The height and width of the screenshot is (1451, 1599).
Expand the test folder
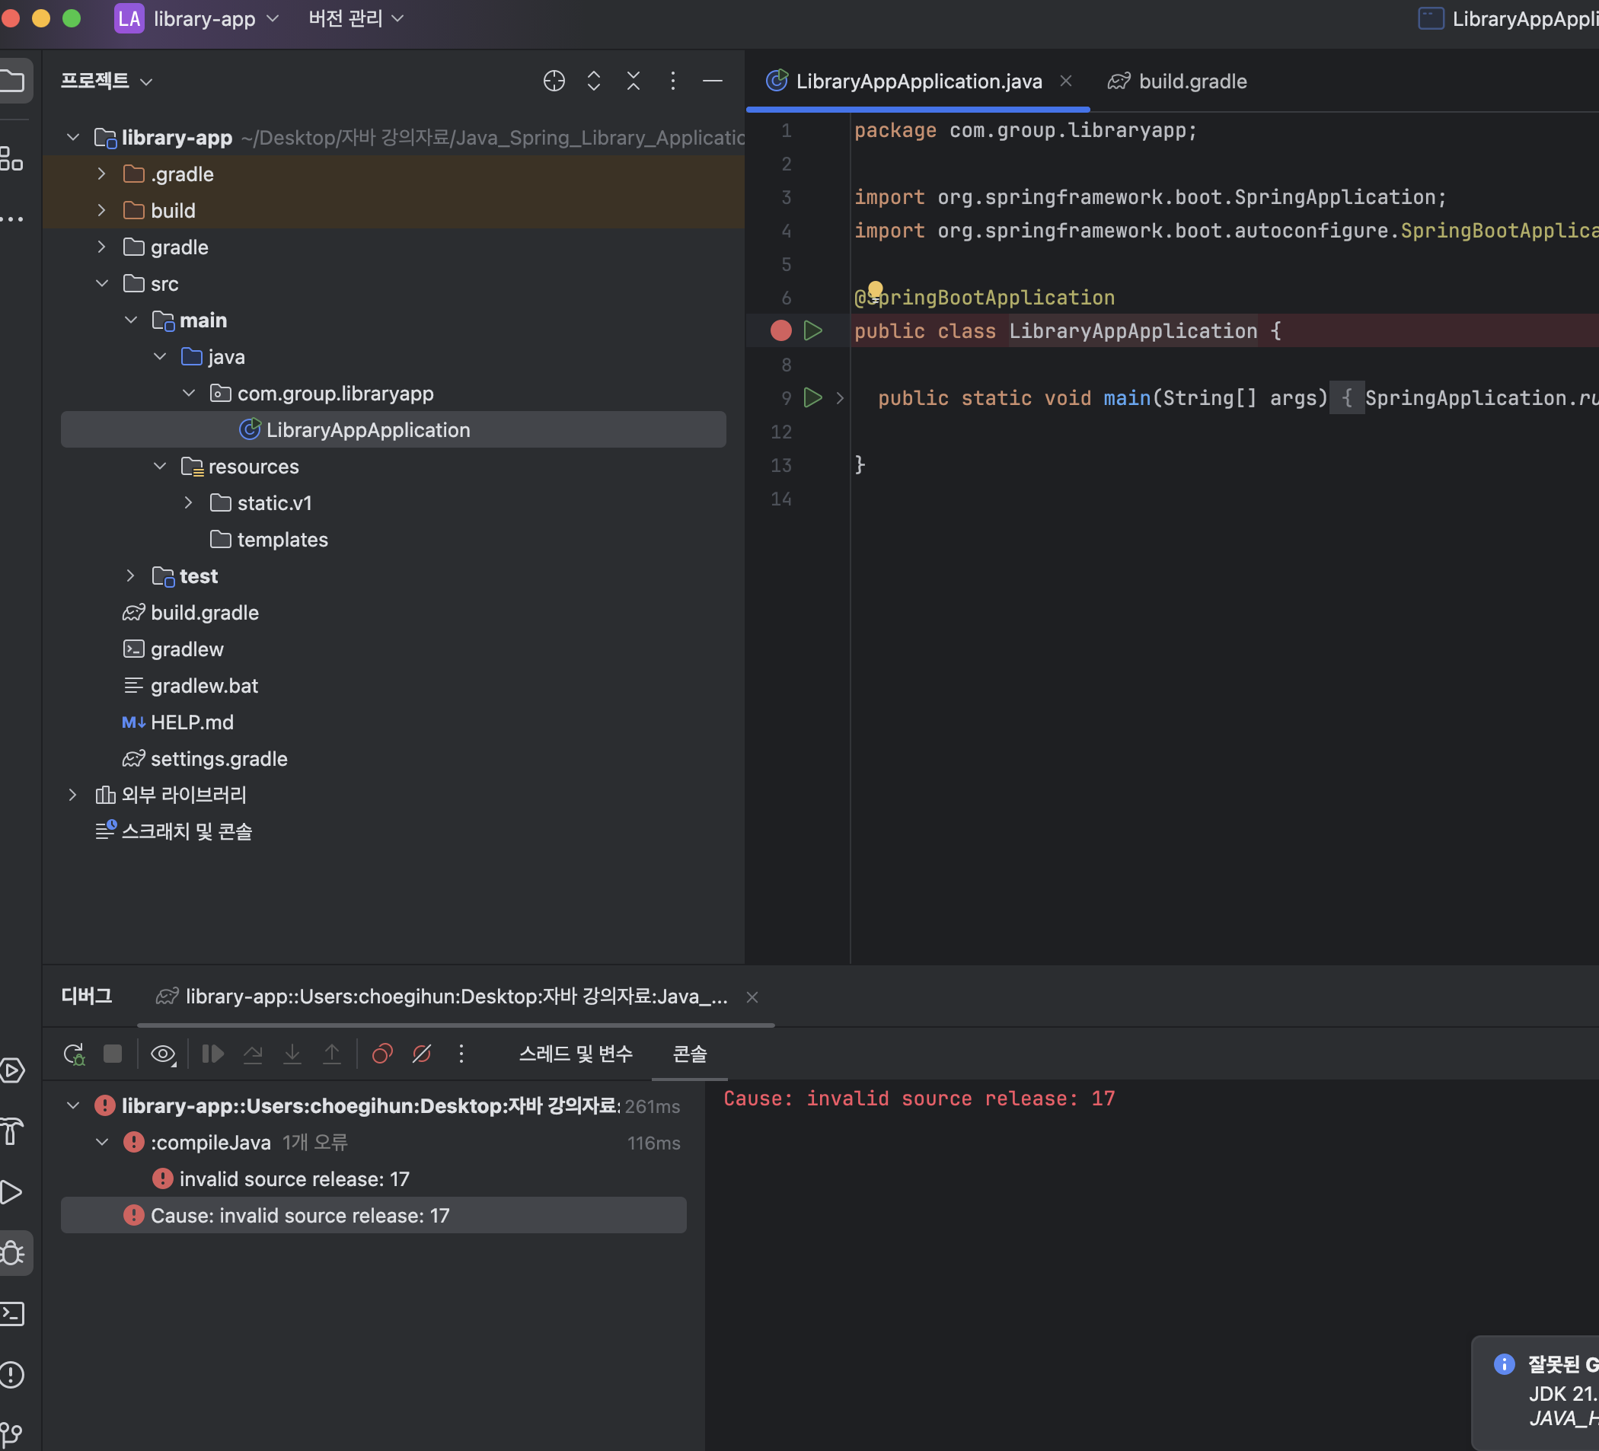[x=130, y=576]
